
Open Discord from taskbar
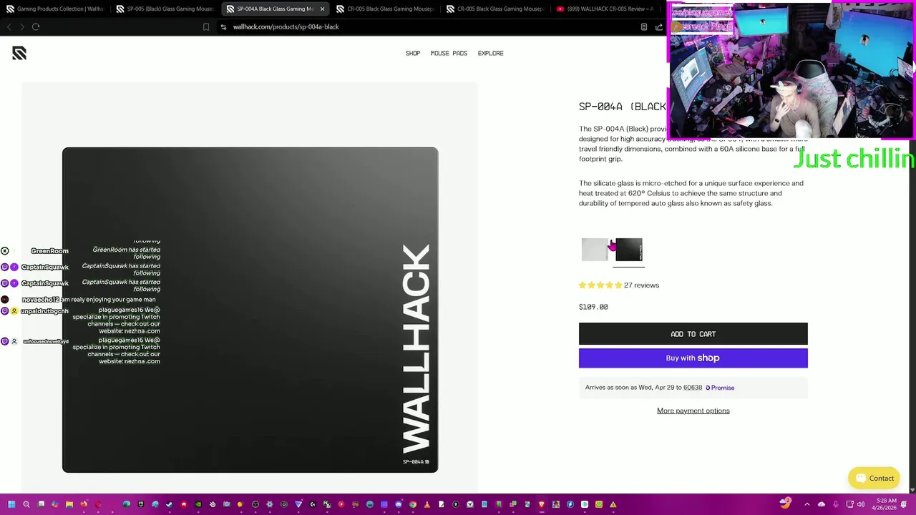coord(399,504)
